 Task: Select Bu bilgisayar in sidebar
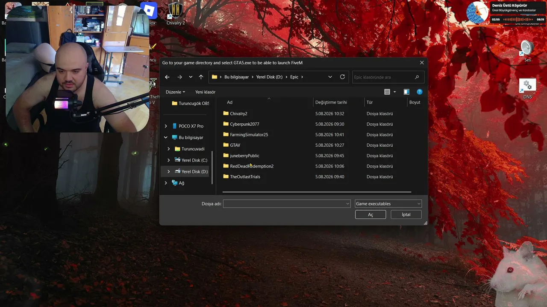point(191,138)
